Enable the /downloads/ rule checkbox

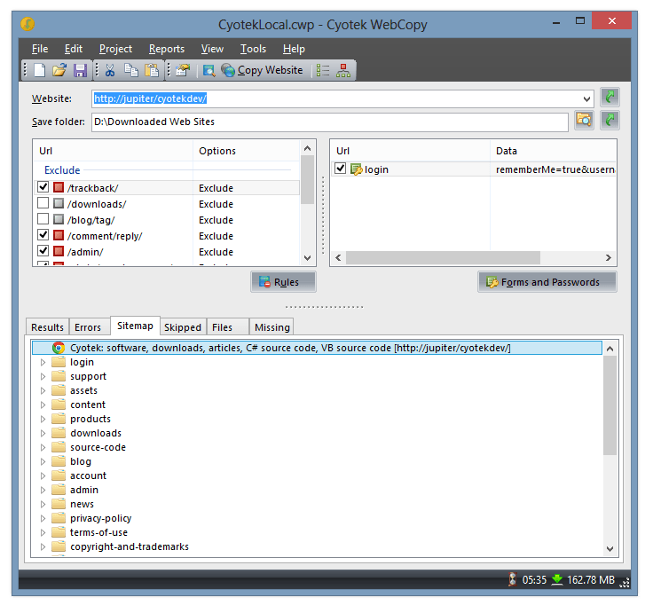click(x=43, y=203)
